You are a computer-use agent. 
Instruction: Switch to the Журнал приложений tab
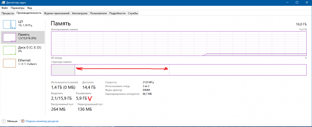click(x=57, y=13)
